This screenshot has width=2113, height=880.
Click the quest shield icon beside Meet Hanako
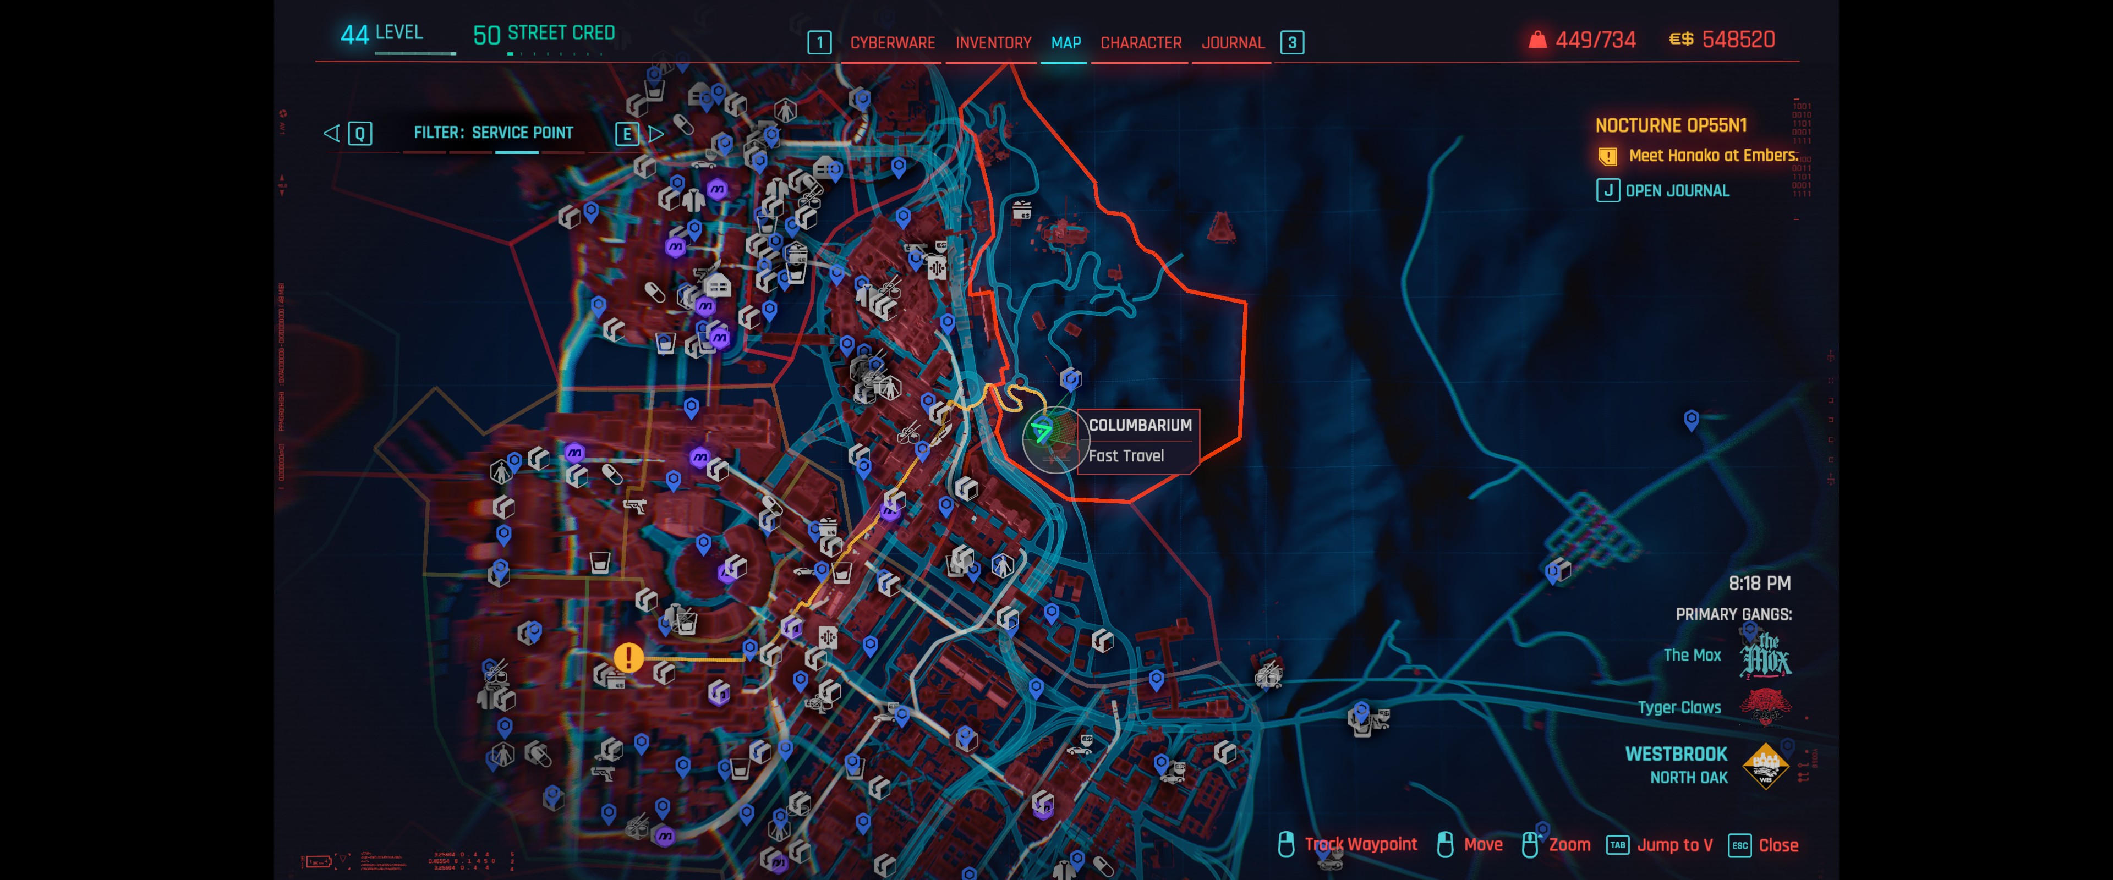(x=1607, y=156)
